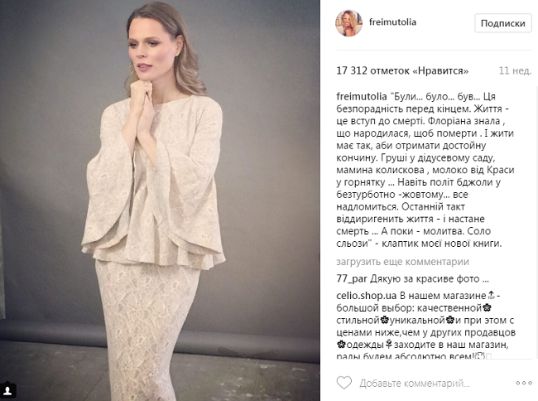The image size is (538, 401).
Task: Open 77_par commenter profile
Action: tap(352, 278)
